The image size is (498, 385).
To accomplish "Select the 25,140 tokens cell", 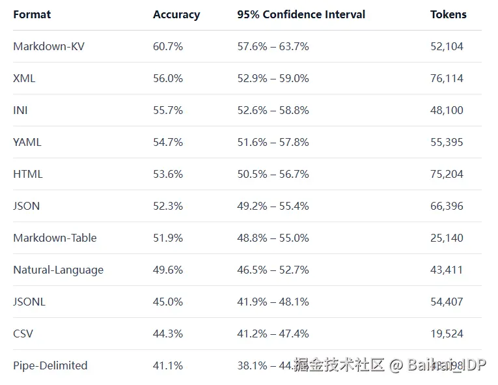I will tap(447, 238).
